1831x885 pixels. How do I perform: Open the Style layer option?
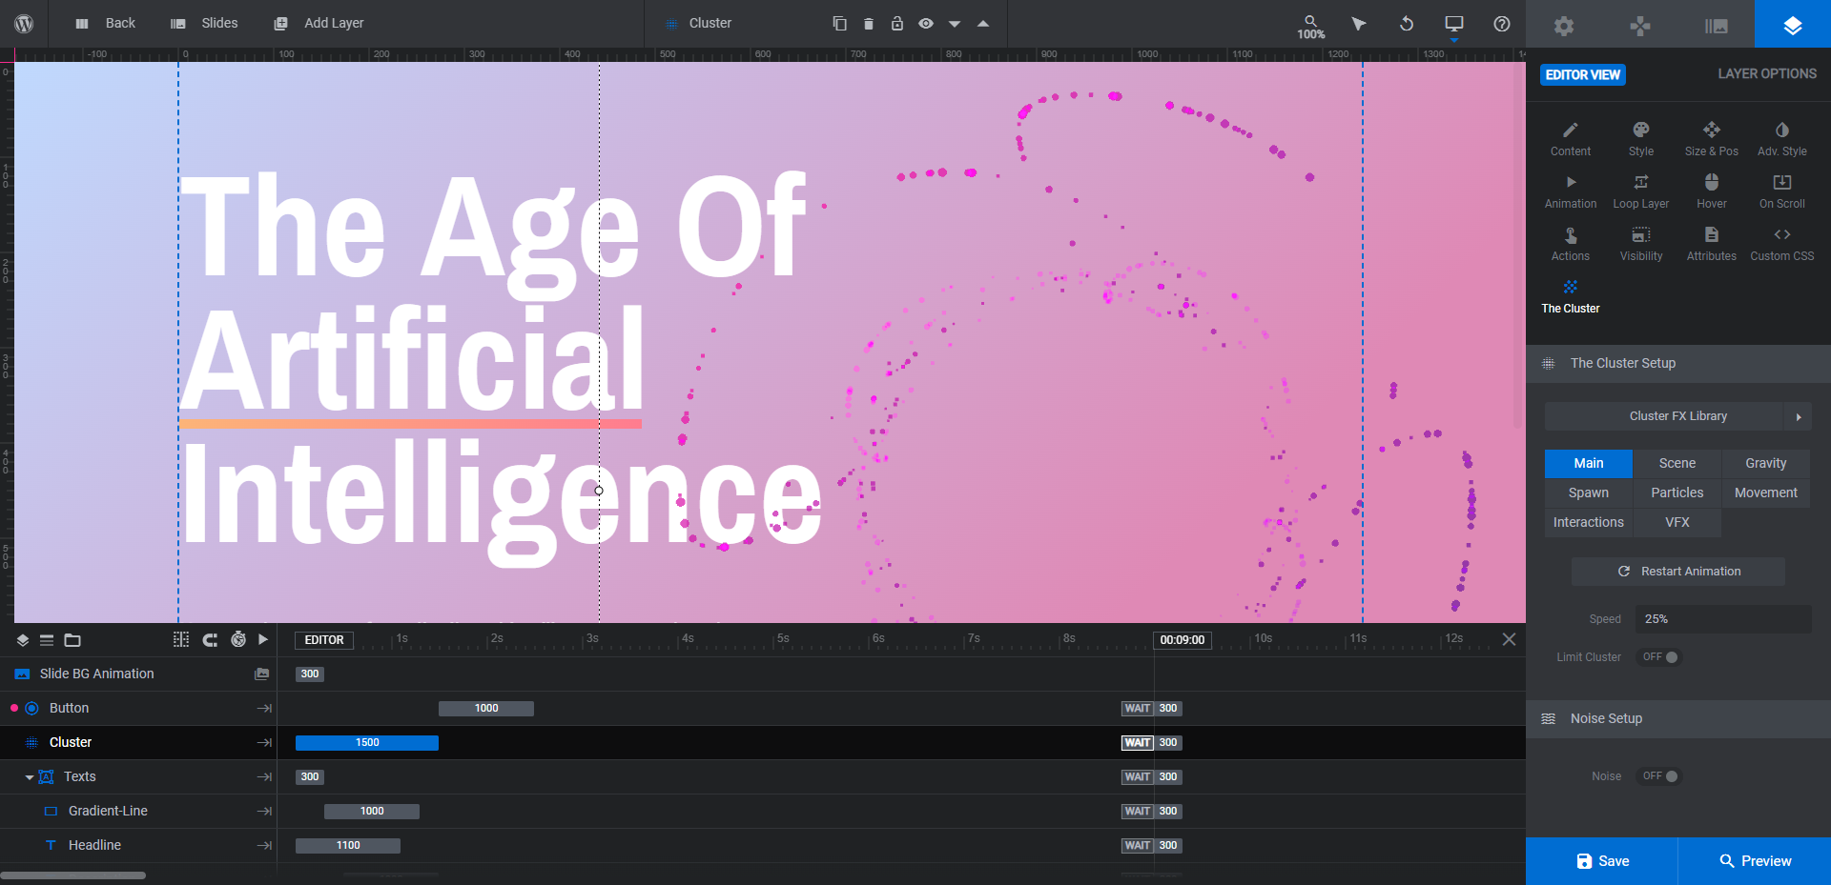[x=1641, y=139]
